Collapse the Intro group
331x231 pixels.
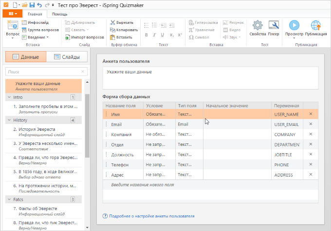pos(9,97)
